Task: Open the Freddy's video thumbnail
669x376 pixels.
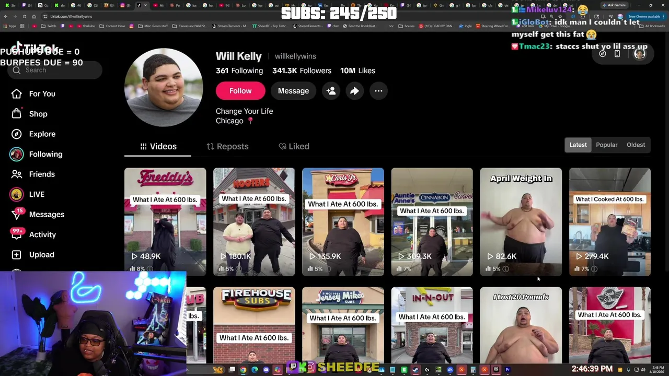Action: click(x=165, y=221)
